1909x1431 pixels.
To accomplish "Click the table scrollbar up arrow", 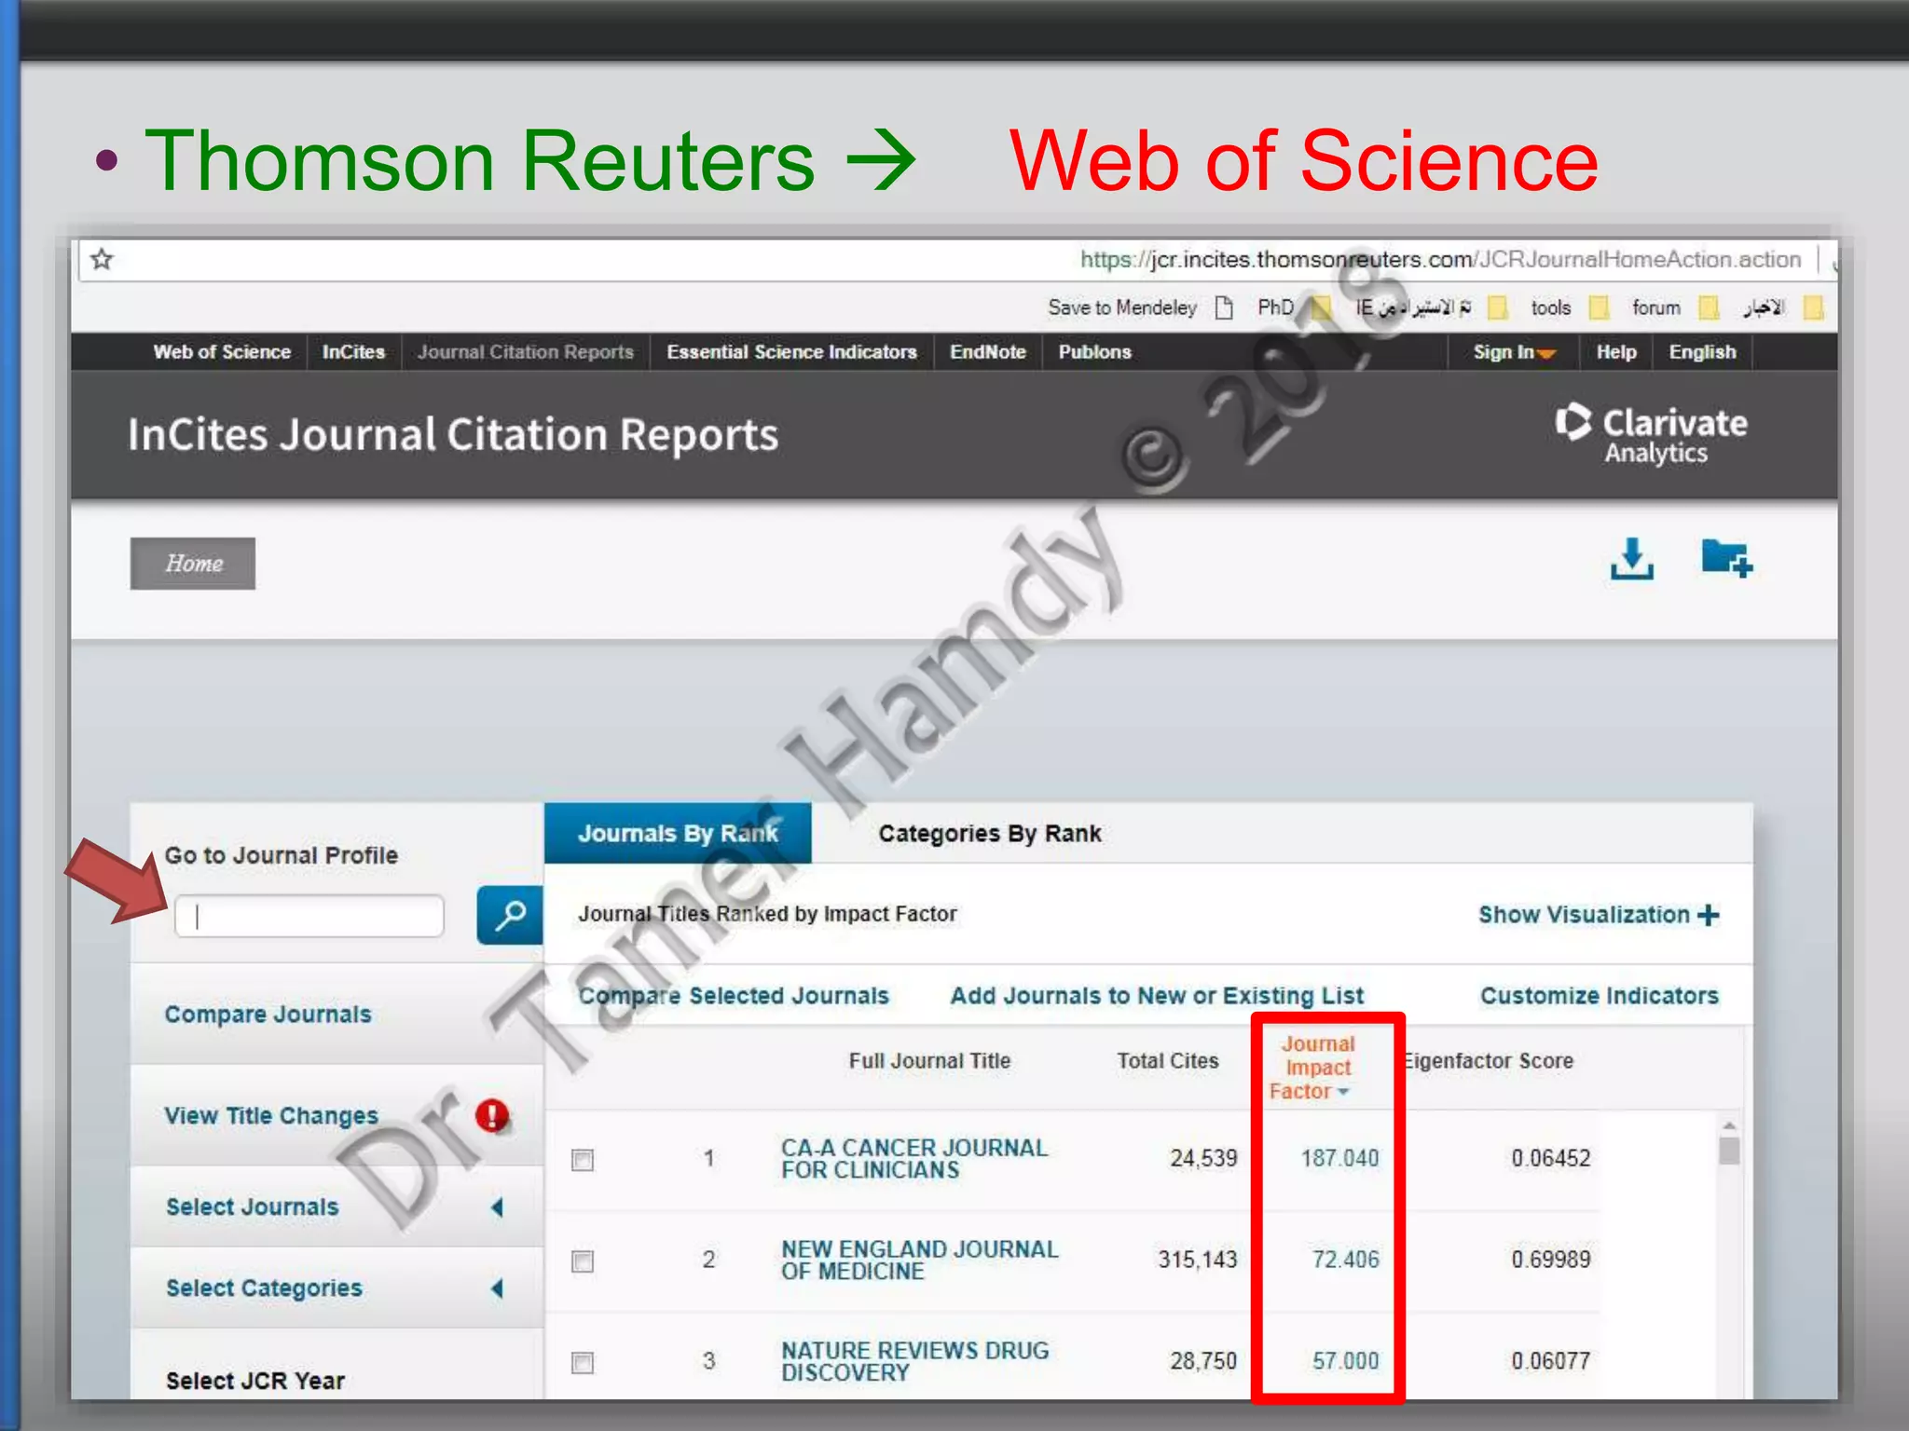I will click(1729, 1126).
